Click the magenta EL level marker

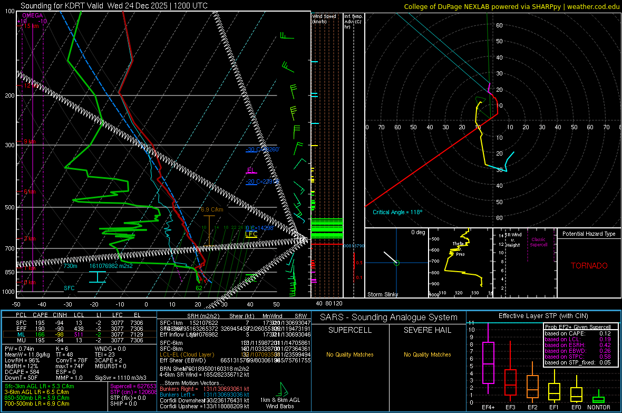pos(251,170)
